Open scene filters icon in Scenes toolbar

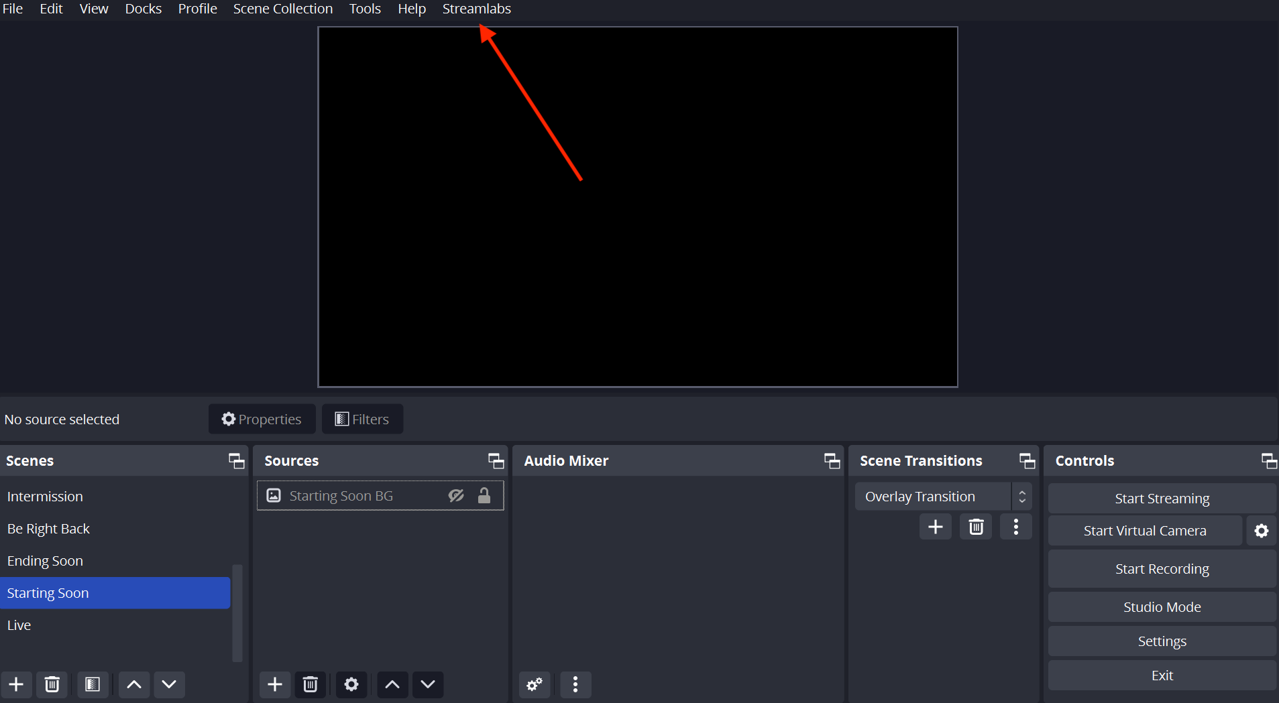point(93,684)
